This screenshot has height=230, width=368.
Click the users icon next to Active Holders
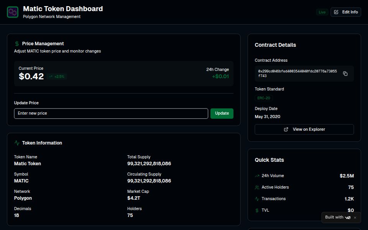[x=257, y=187]
